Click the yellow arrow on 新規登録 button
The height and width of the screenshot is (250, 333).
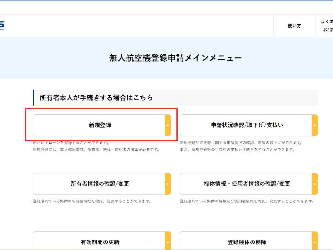click(x=168, y=125)
